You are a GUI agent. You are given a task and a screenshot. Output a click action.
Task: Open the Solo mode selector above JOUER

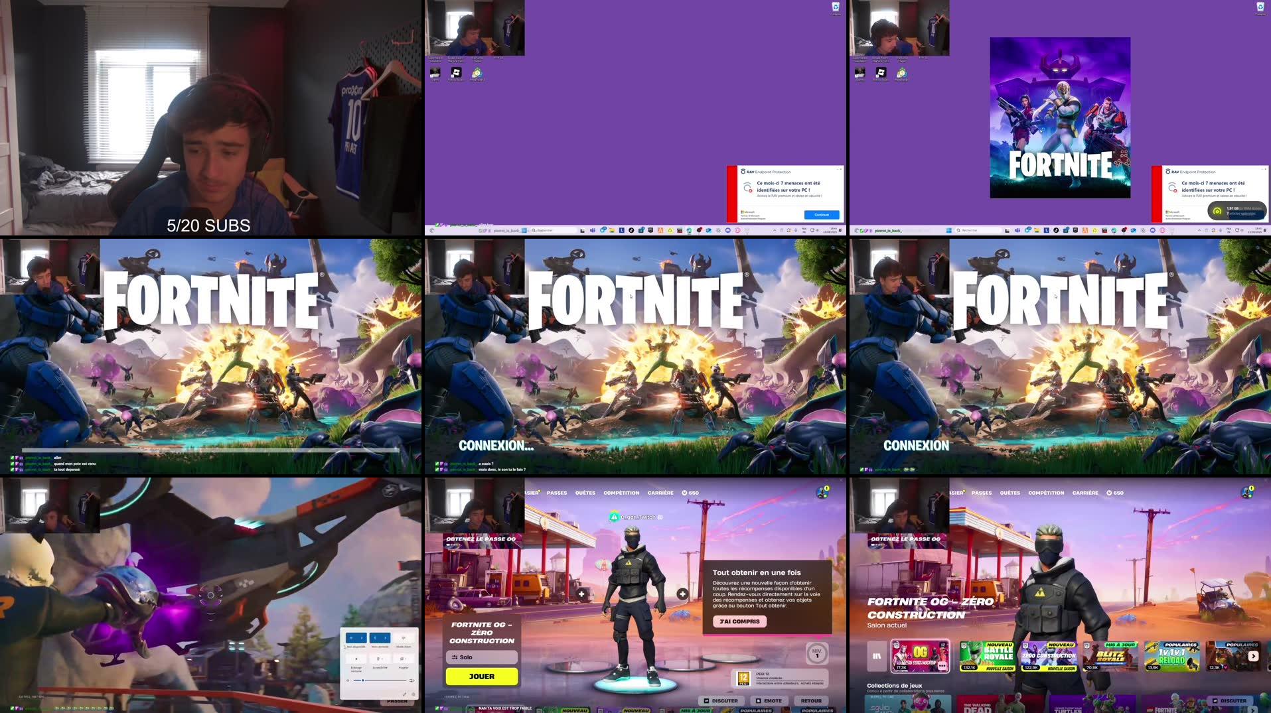[482, 657]
